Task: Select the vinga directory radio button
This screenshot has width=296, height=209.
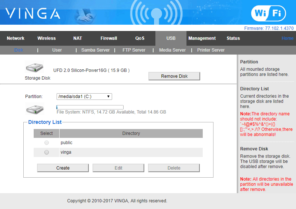Action: (x=47, y=152)
